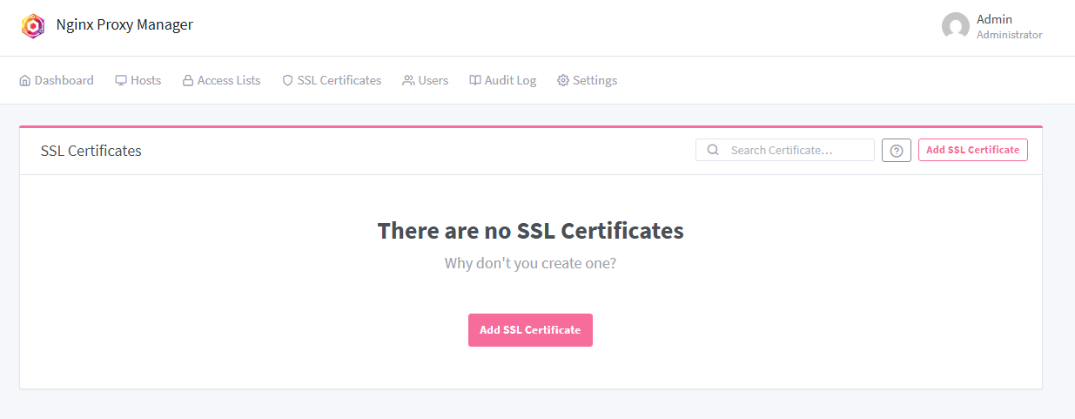Screen dimensions: 1075x419
Task: Click the gear icon beside Settings
Action: (563, 80)
